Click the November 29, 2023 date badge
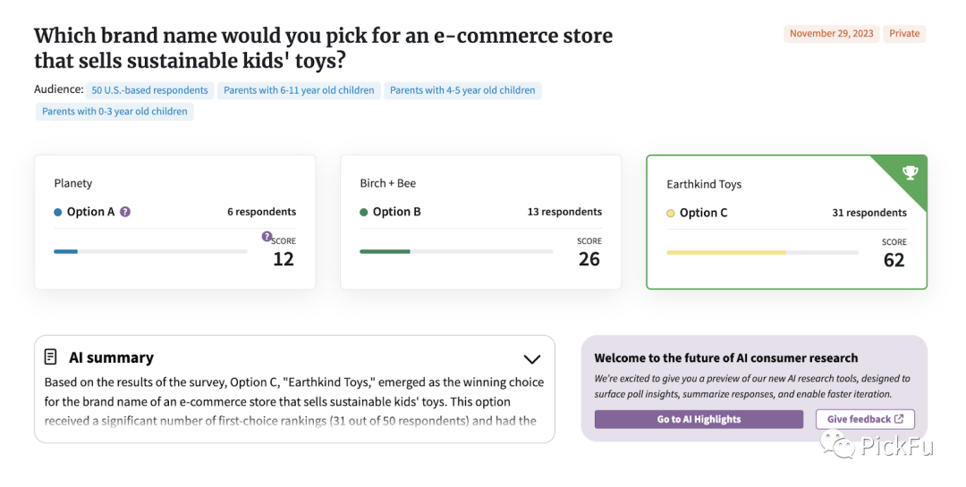This screenshot has width=966, height=487. point(832,34)
